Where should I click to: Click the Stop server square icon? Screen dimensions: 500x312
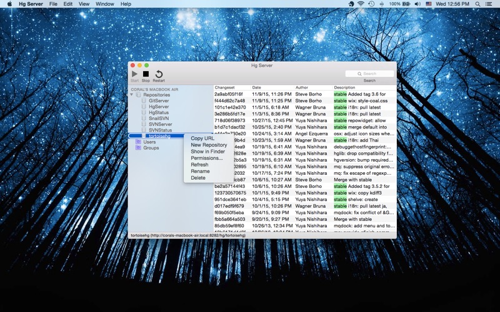[146, 74]
